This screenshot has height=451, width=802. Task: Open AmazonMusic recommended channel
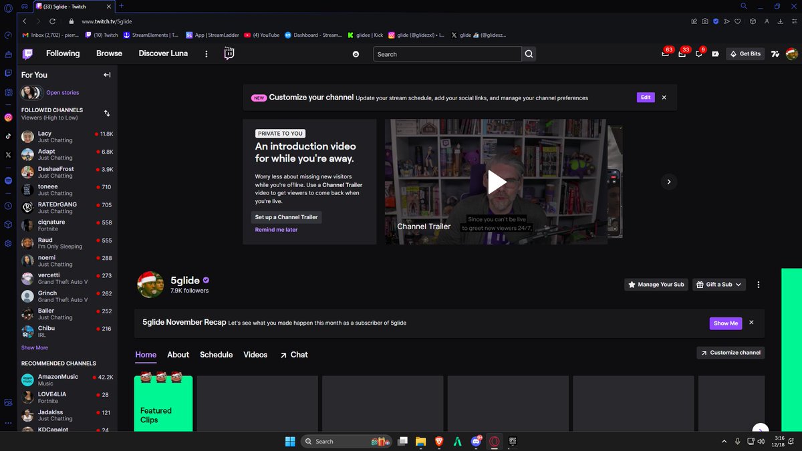pos(67,380)
